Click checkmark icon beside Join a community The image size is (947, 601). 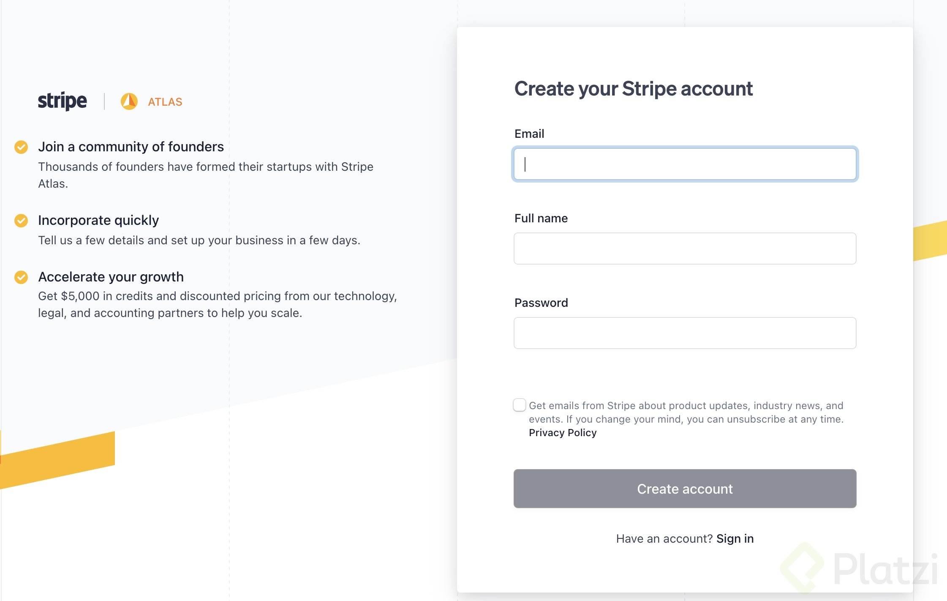pos(21,147)
